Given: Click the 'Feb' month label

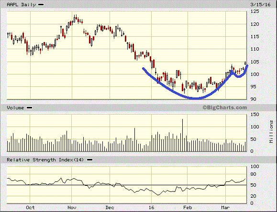Looking at the screenshot, I should pyautogui.click(x=188, y=207).
